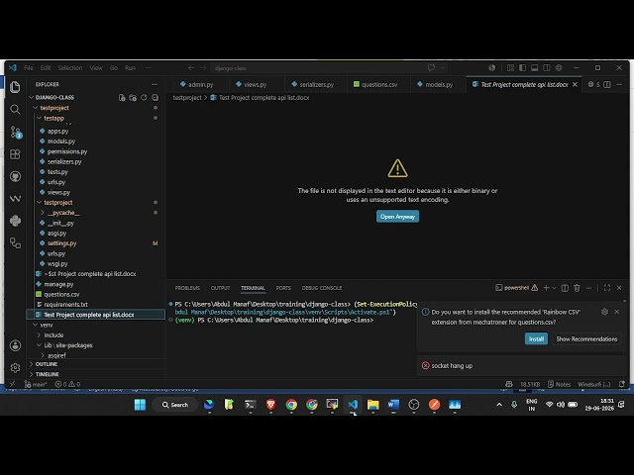Add a new terminal with plus icon
634x475 pixels.
[546, 288]
